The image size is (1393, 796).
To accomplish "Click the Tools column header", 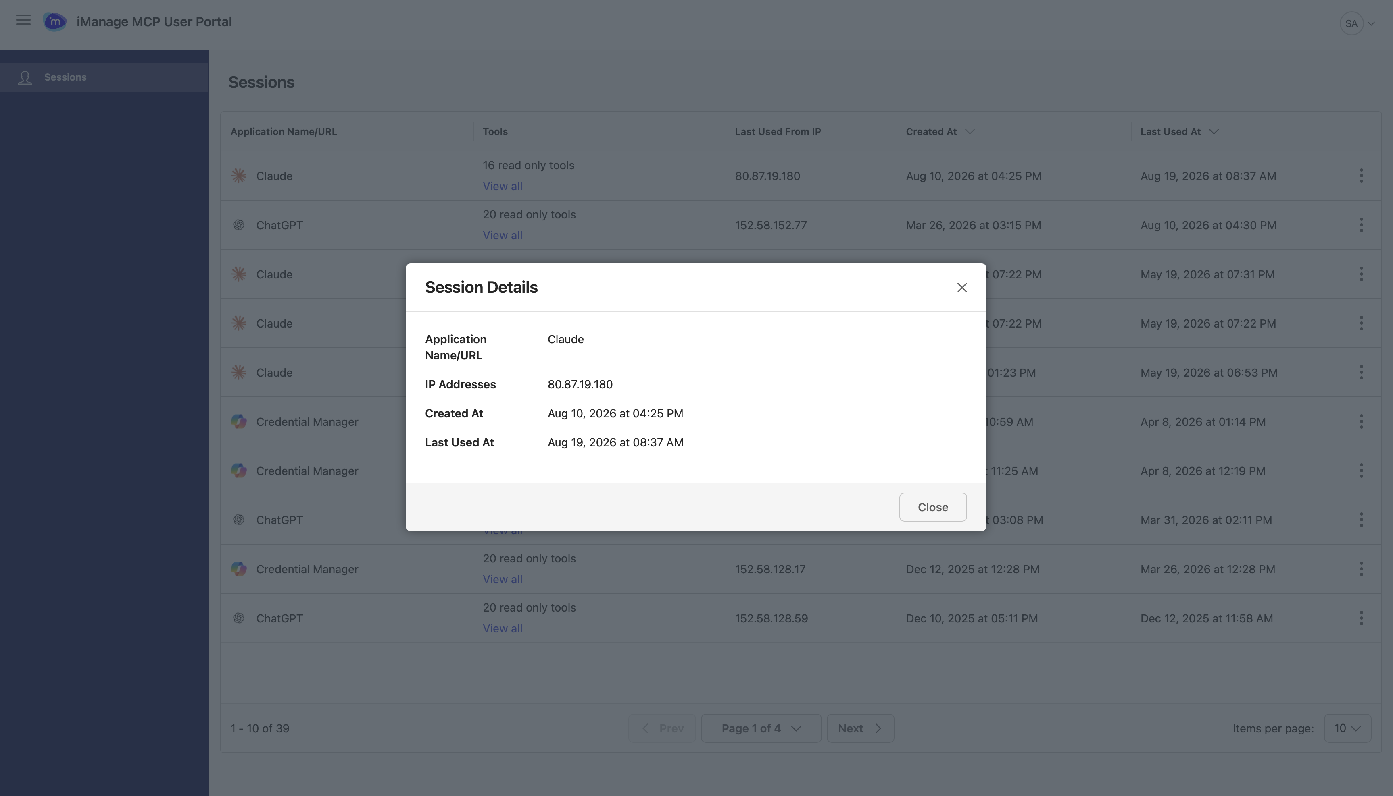I will [495, 132].
